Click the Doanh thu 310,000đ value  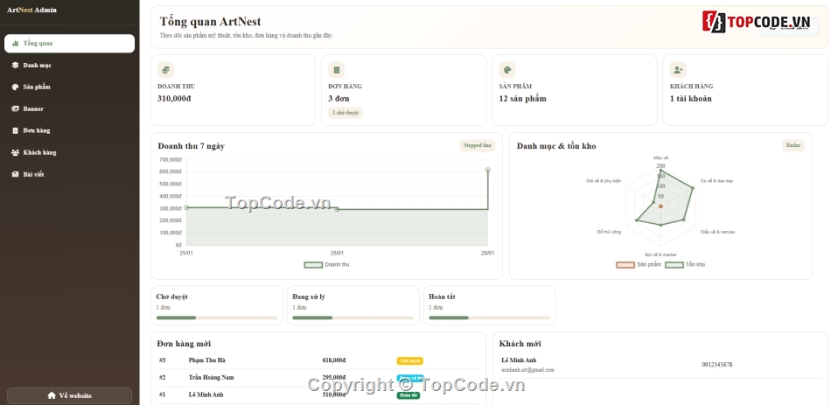pos(174,99)
